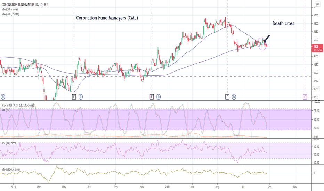This screenshot has width=324, height=191.
Task: Open the purple upcoming earnings E marker
Action: click(x=305, y=97)
